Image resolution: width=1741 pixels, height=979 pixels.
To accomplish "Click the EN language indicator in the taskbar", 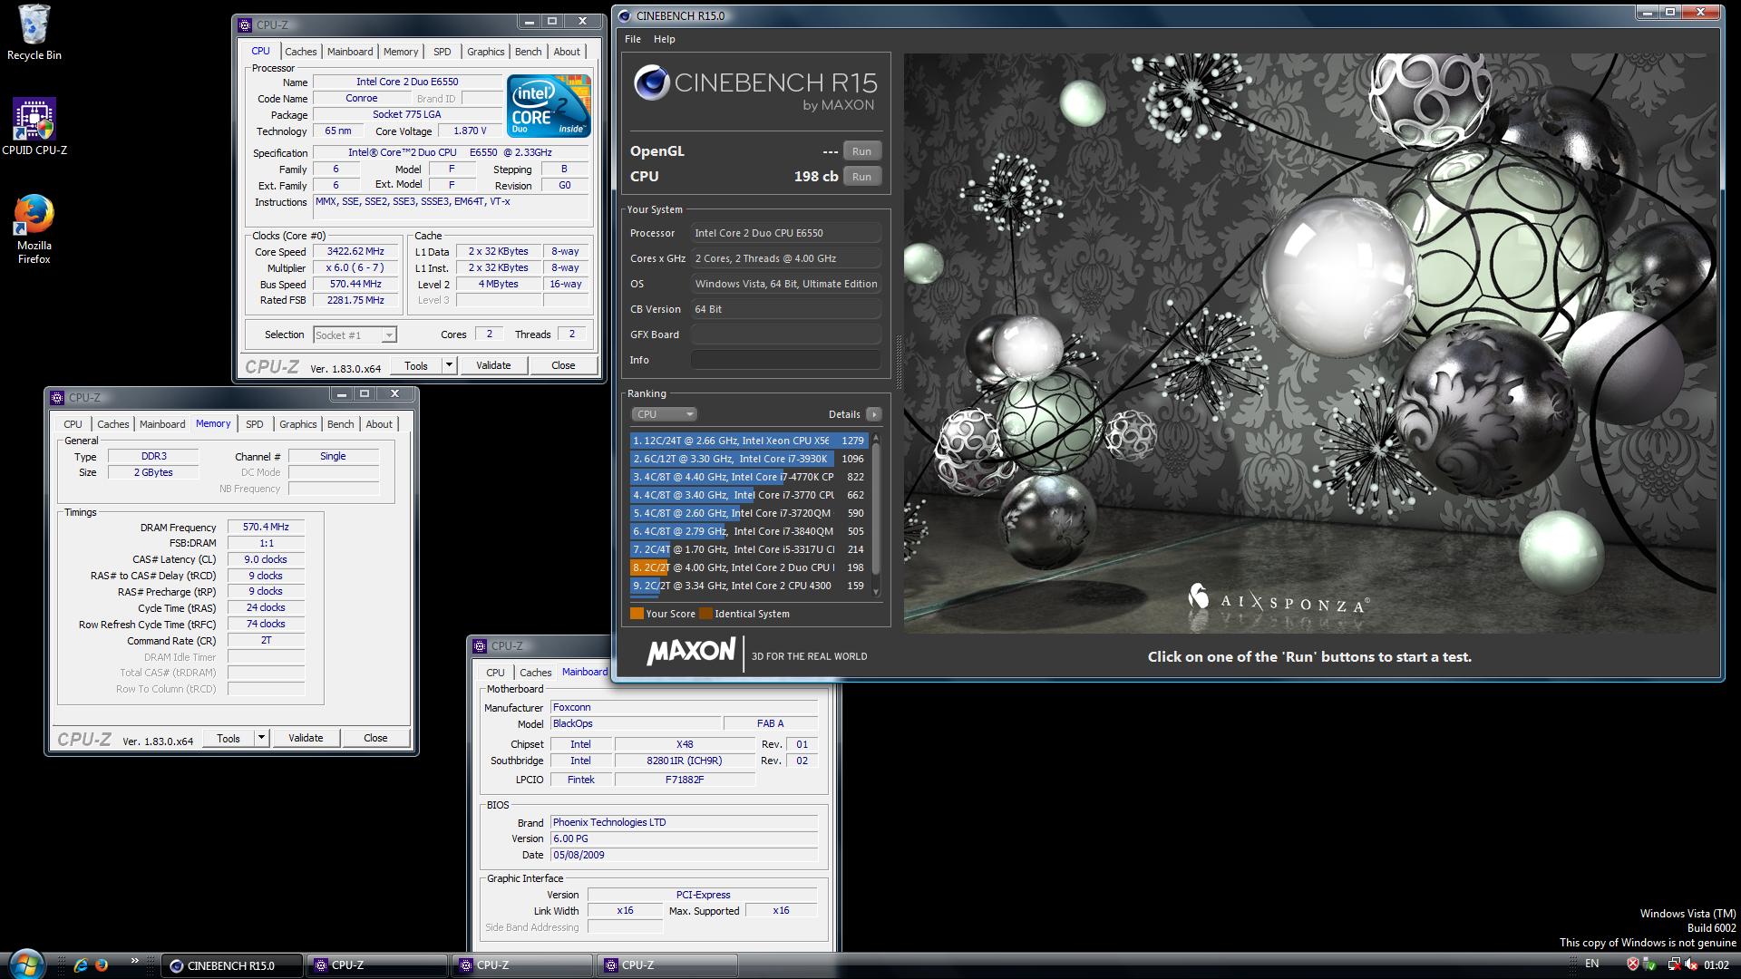I will coord(1591,964).
